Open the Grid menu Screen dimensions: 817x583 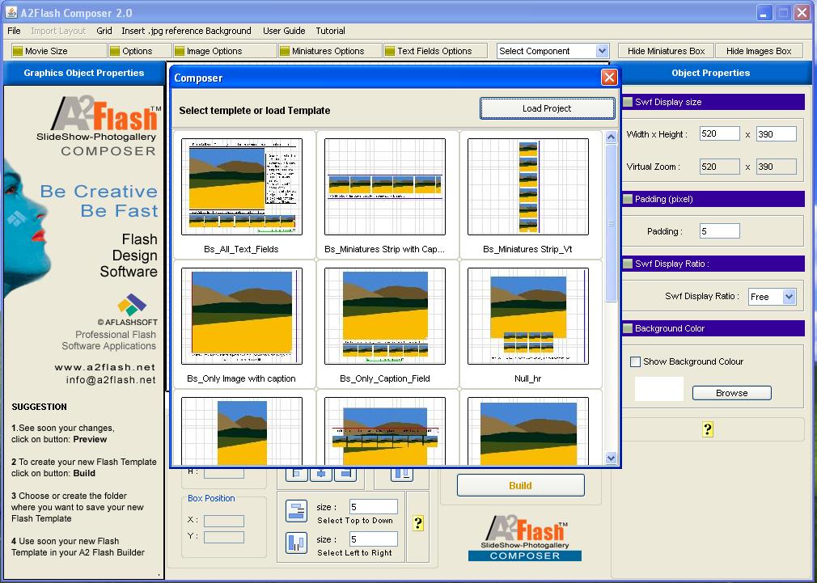click(104, 31)
